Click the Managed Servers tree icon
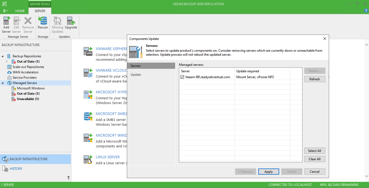369x188 pixels. (x=9, y=83)
